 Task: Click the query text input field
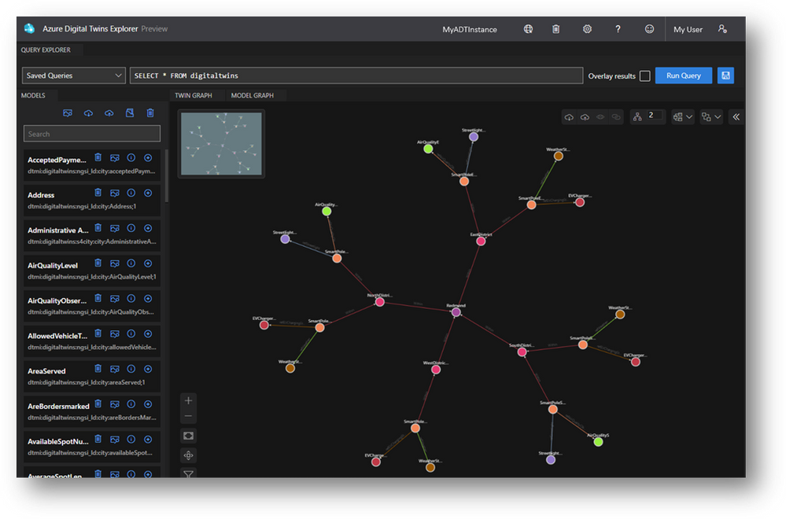coord(356,75)
